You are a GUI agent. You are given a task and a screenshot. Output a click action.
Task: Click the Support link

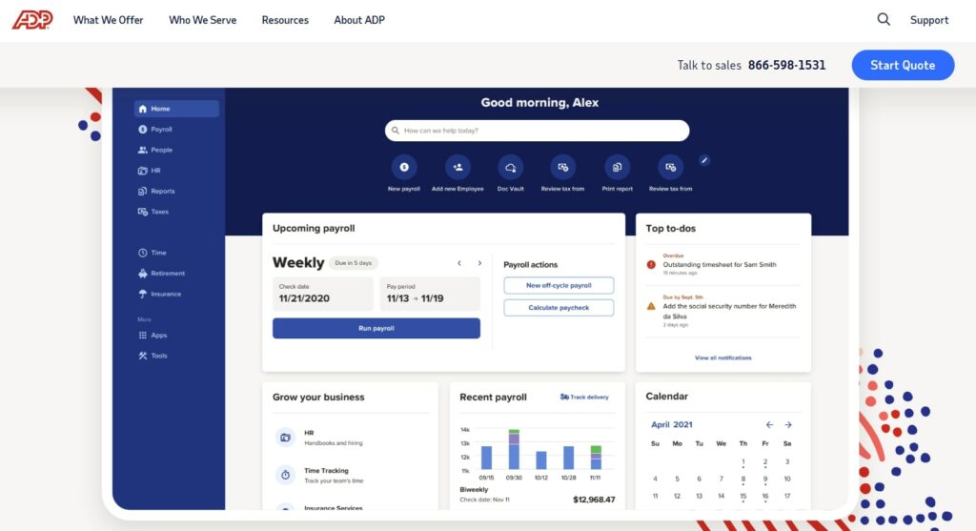pos(929,20)
